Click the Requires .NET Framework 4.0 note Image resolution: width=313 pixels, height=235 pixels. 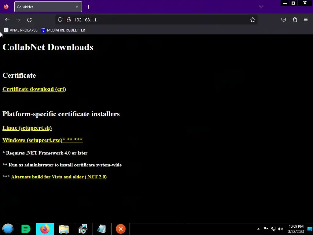pyautogui.click(x=45, y=153)
